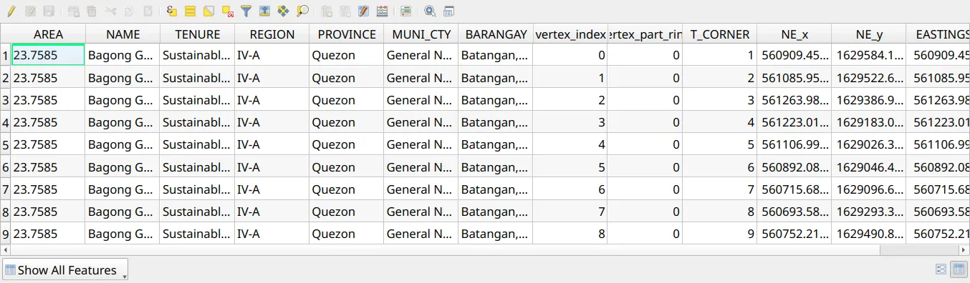Click the select all features icon
The width and height of the screenshot is (970, 283).
pyautogui.click(x=190, y=11)
